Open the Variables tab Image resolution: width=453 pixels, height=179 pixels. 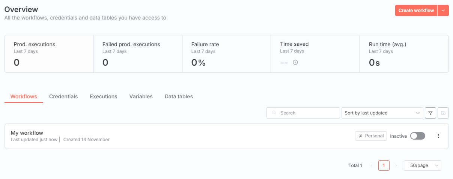141,96
